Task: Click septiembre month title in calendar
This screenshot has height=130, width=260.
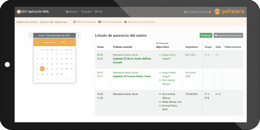Action: pyautogui.click(x=49, y=43)
